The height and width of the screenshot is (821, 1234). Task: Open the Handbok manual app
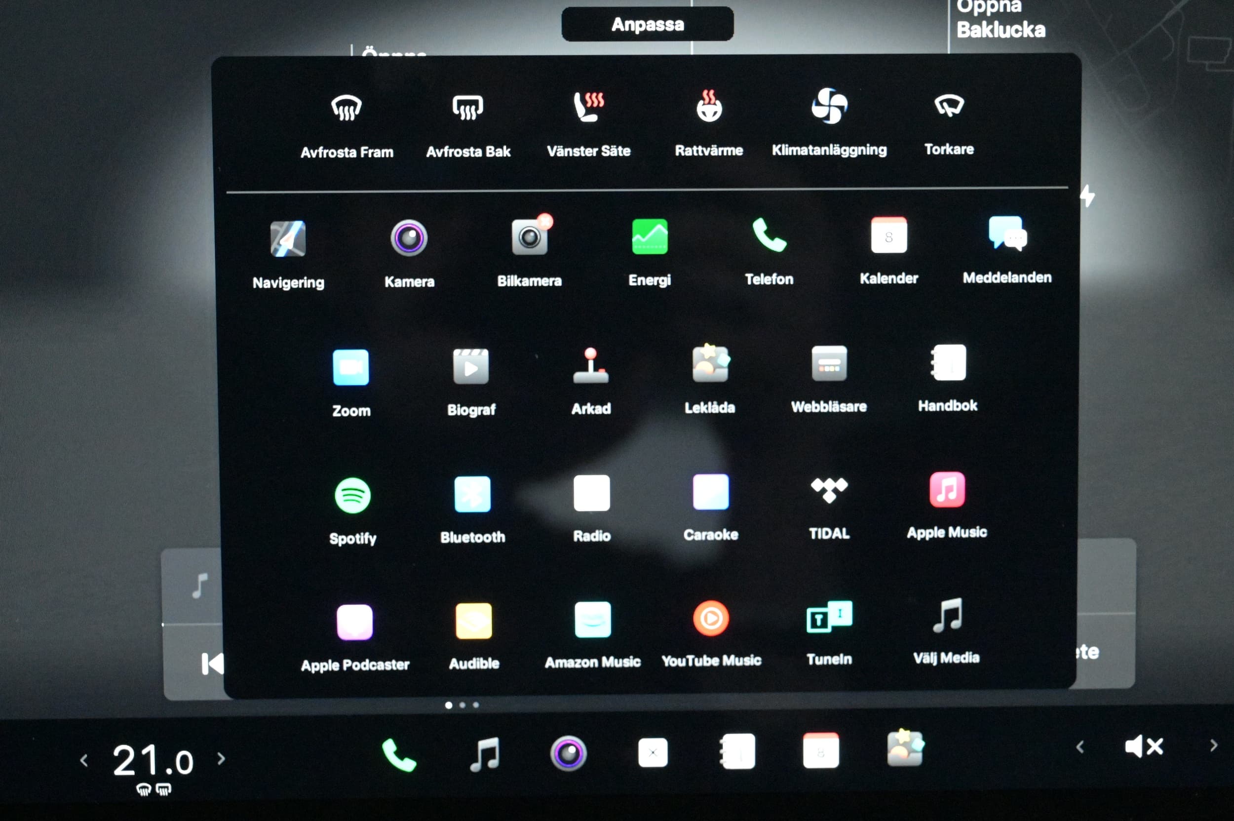click(948, 362)
